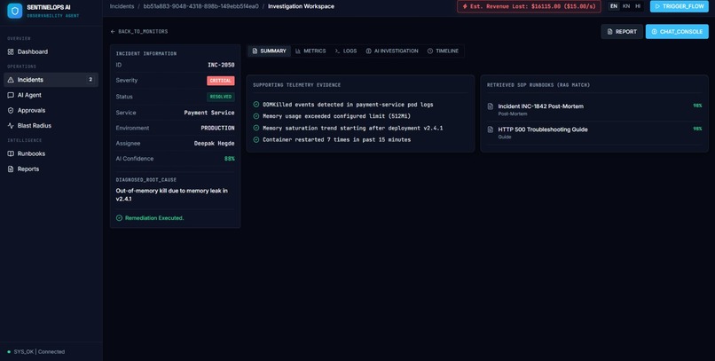Viewport: 715px width, 361px height.
Task: Click check icon beside Memory saturation trend
Action: point(256,128)
